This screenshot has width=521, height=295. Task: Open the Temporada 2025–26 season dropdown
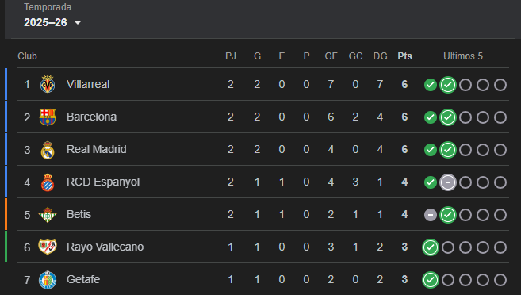point(52,22)
